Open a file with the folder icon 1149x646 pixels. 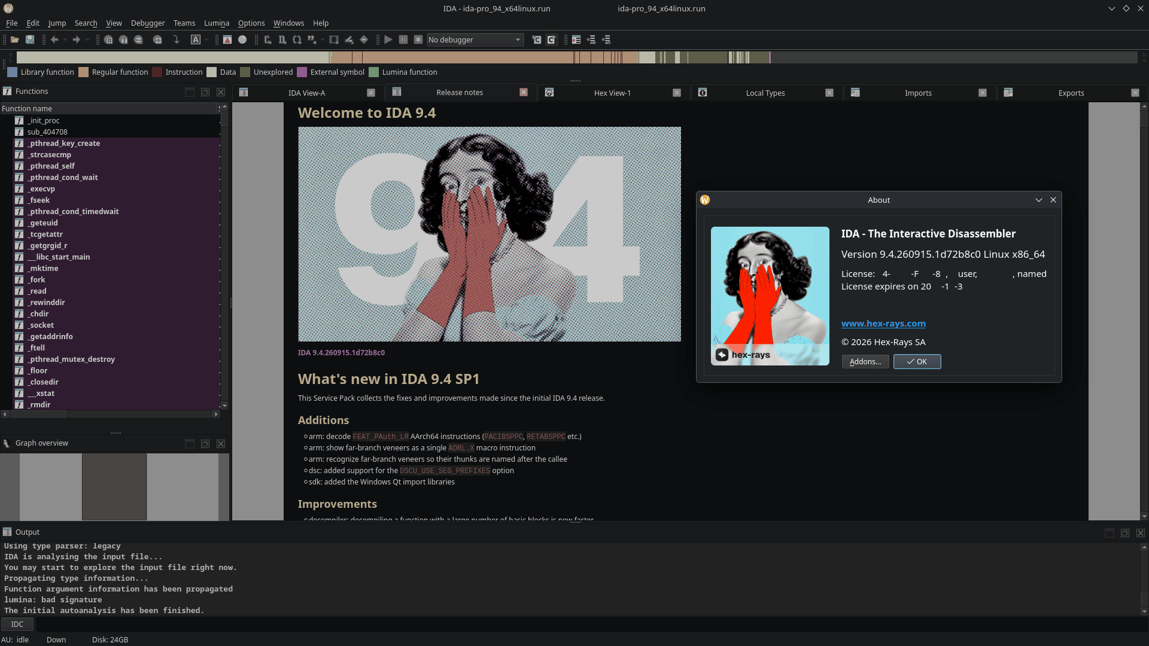pyautogui.click(x=14, y=39)
